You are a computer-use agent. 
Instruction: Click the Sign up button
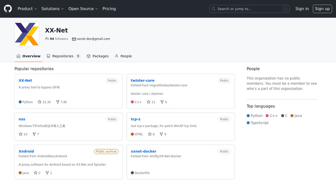point(322,9)
